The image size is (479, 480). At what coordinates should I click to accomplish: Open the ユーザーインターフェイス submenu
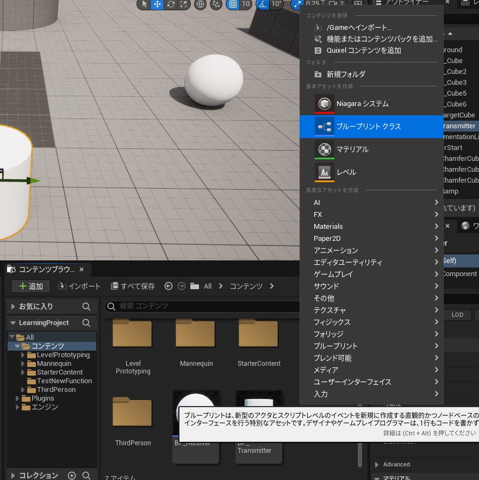click(371, 382)
